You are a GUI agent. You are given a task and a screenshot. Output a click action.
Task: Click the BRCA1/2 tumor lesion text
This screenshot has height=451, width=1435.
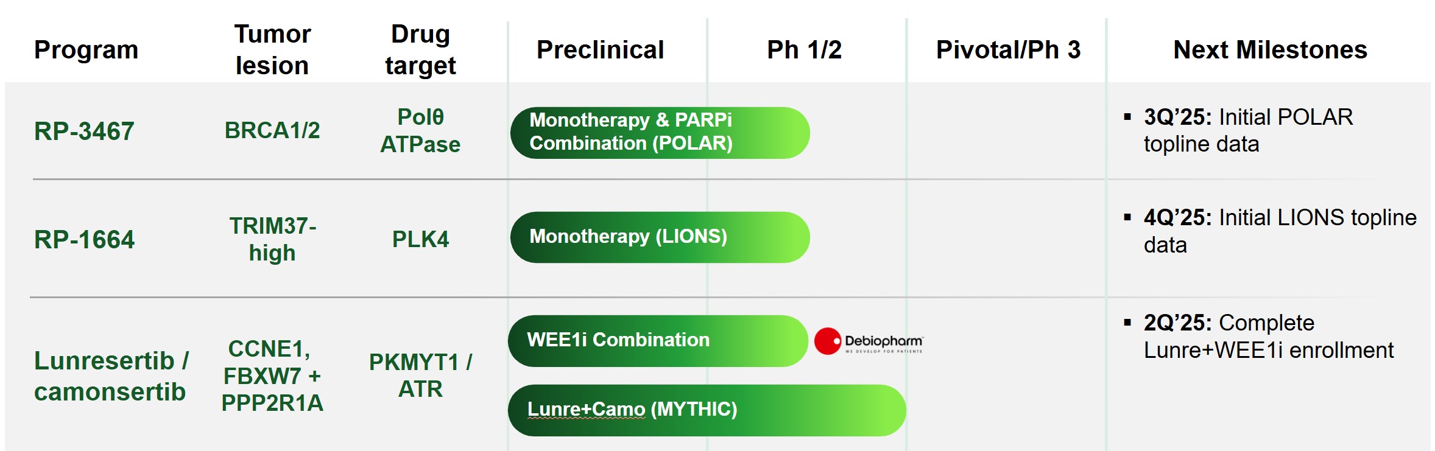click(x=272, y=130)
